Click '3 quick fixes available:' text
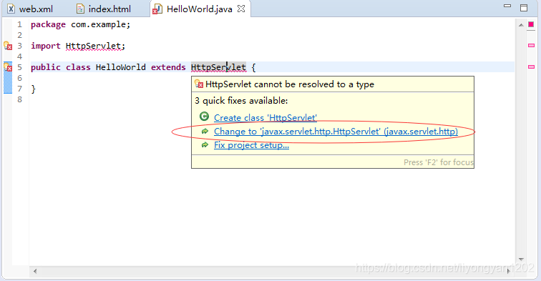Viewport: 541px width, 281px height. (241, 101)
